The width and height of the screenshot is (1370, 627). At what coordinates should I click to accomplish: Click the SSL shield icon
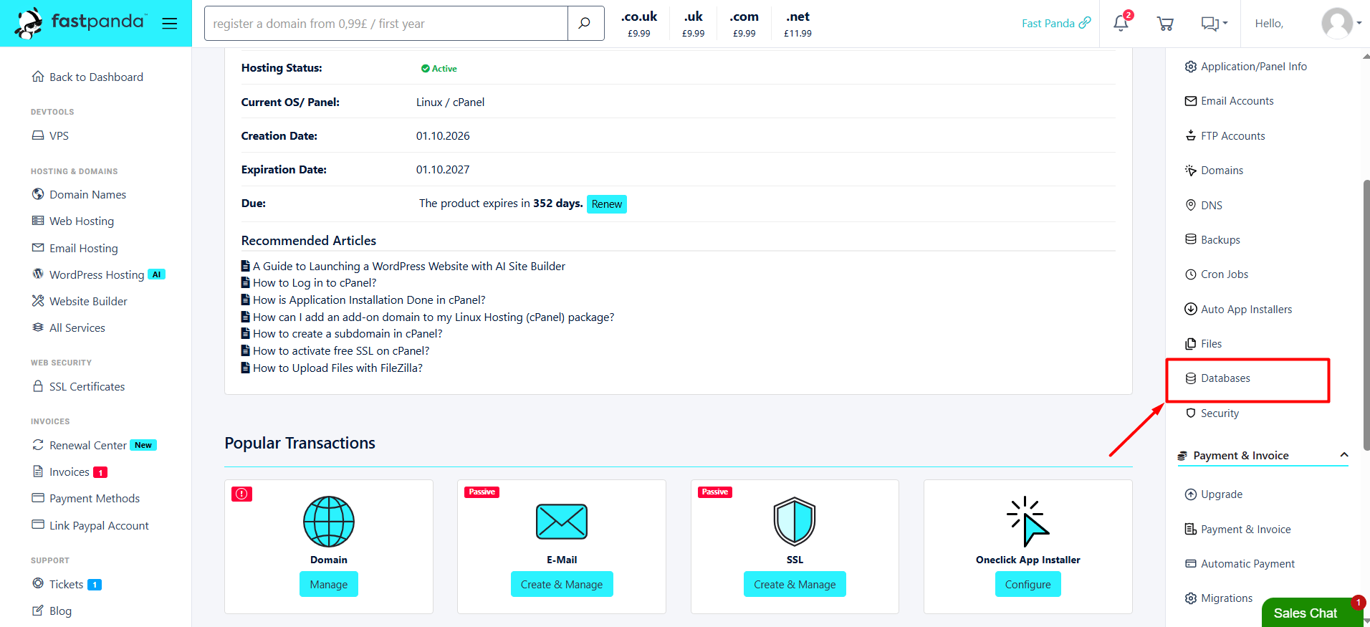tap(795, 521)
